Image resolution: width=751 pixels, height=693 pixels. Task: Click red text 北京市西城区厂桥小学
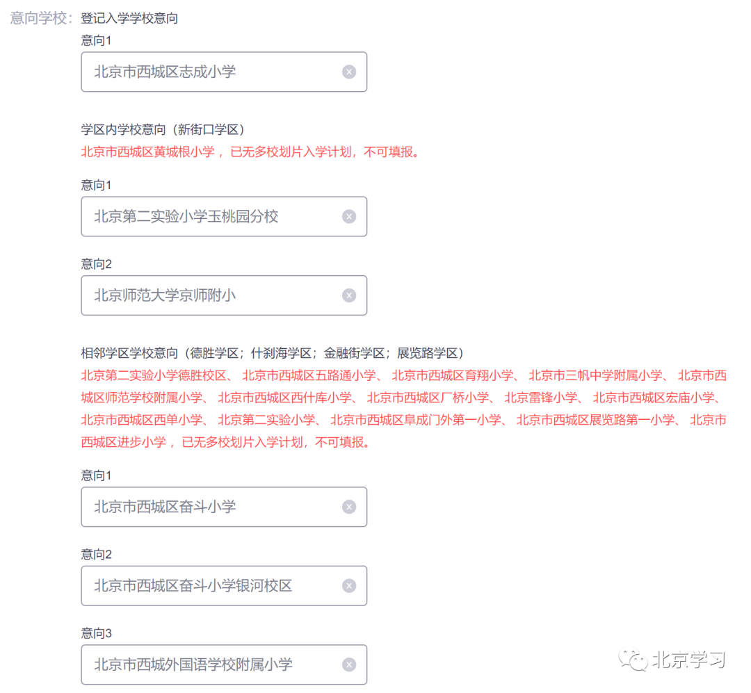[x=428, y=398]
